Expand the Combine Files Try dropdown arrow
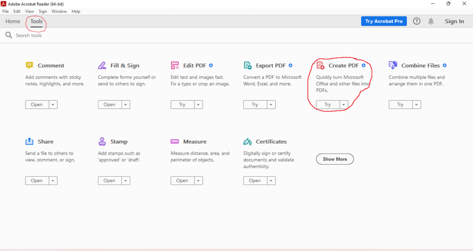 coord(417,105)
